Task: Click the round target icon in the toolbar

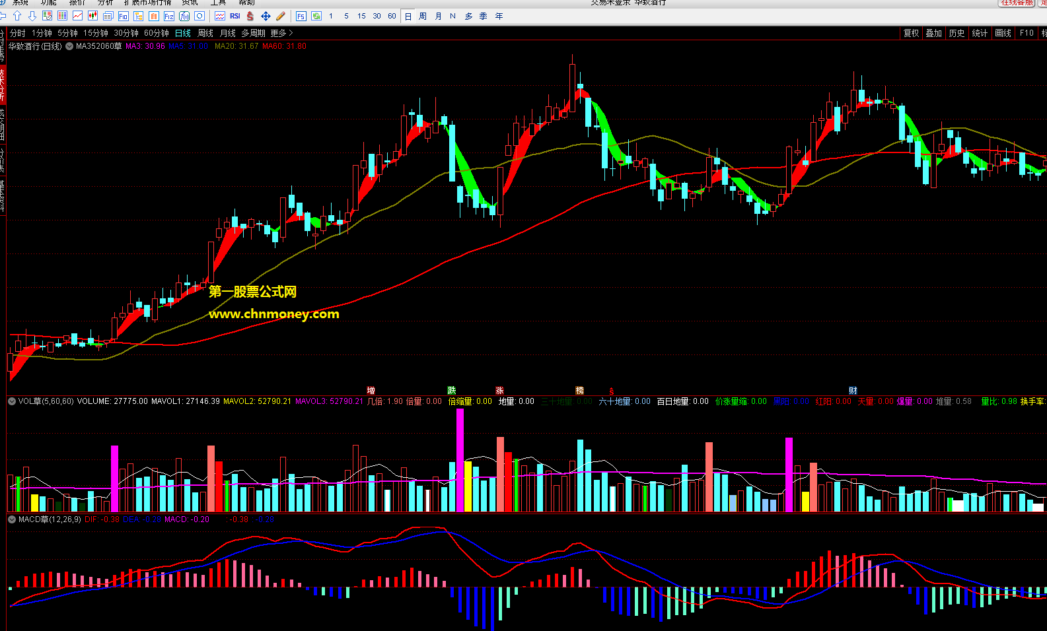Action: tap(199, 16)
